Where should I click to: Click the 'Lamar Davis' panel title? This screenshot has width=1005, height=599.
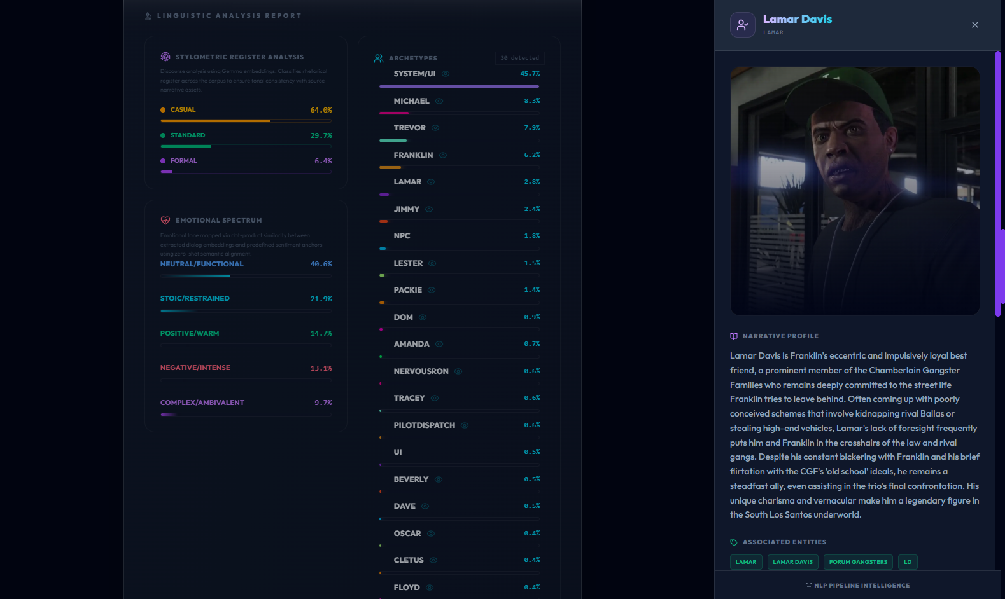pos(798,19)
